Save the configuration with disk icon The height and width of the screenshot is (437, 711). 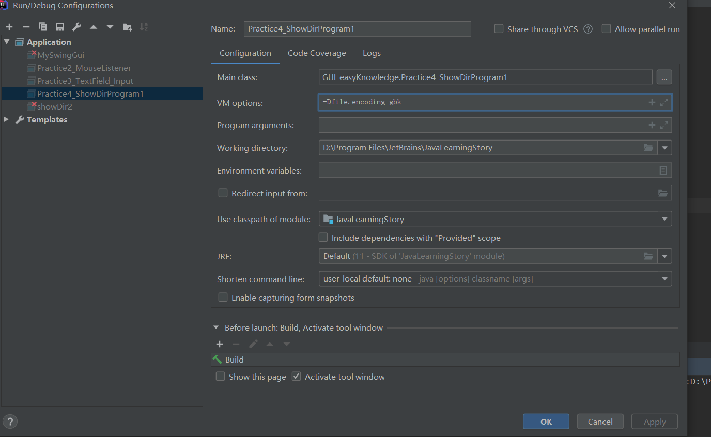click(60, 27)
